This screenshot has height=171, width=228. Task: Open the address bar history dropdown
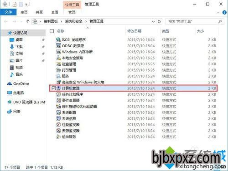coord(153,21)
